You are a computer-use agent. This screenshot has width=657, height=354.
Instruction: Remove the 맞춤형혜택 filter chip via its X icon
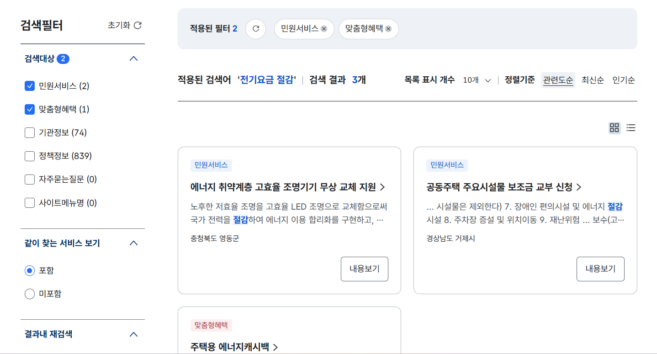(388, 29)
